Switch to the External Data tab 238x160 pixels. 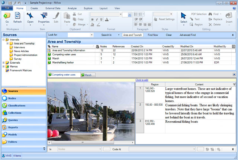pyautogui.click(x=53, y=8)
